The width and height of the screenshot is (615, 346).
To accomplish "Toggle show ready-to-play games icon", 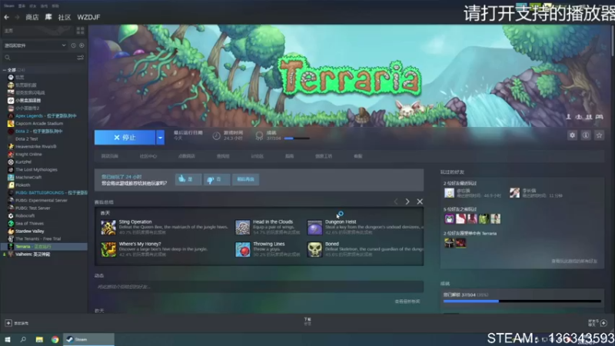I will pos(81,45).
